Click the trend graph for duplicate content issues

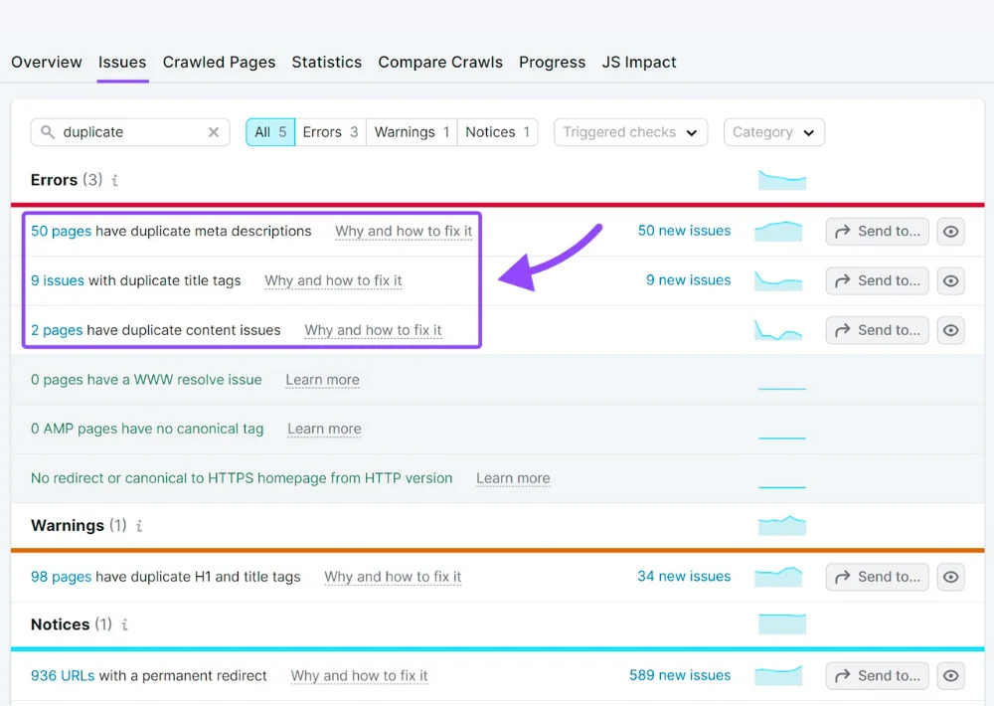(x=778, y=330)
